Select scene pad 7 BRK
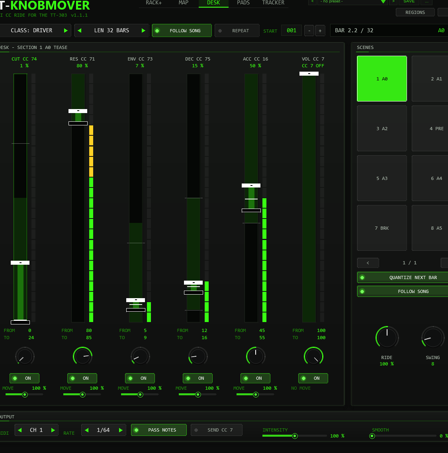 382,228
